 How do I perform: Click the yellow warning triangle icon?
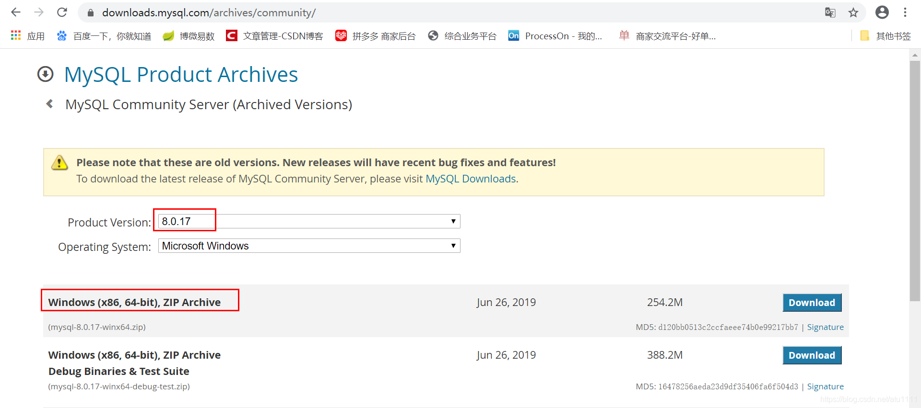coord(59,163)
